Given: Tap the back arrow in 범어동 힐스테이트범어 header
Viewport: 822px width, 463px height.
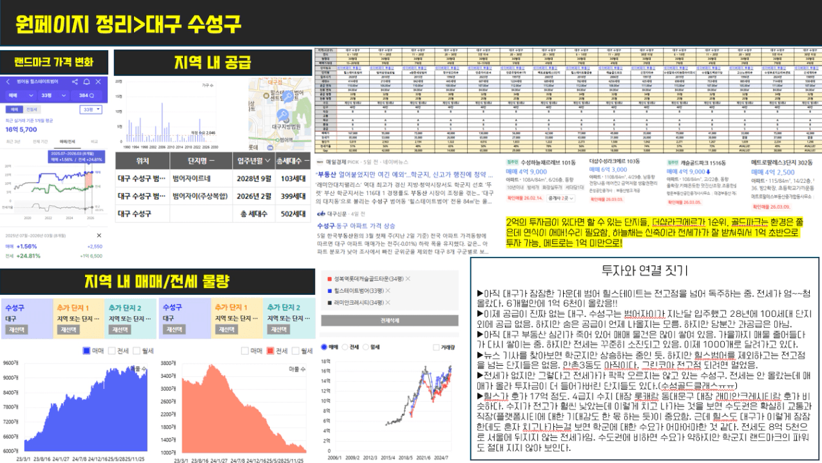Looking at the screenshot, I should (x=8, y=82).
